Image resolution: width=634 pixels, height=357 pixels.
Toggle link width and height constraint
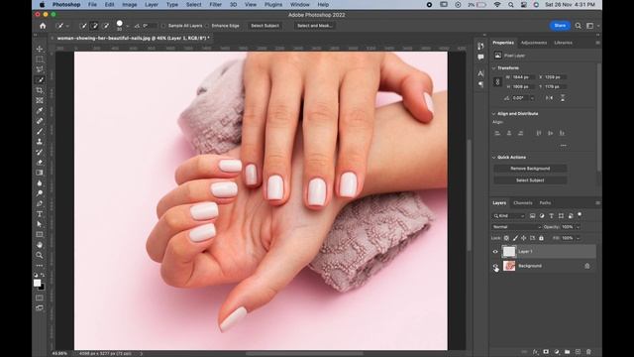[x=497, y=81]
